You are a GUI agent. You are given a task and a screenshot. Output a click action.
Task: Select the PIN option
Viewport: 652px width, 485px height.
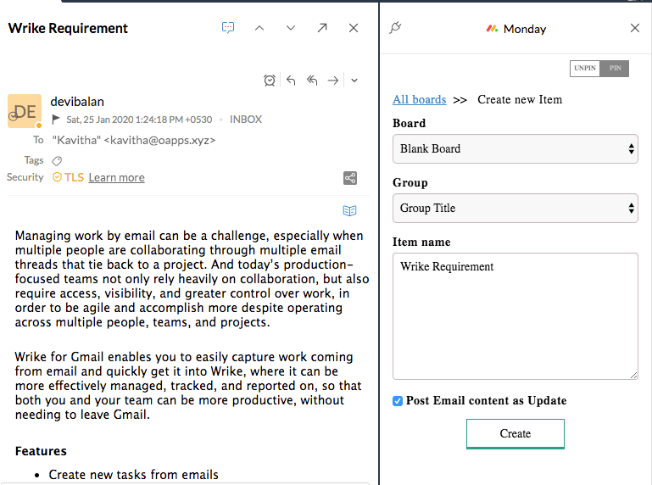pyautogui.click(x=615, y=68)
